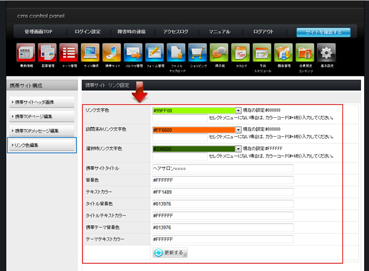Viewport: 369px width, 271px height.
Task: Open the 会員限定コンテンツ lock folder icon
Action: [305, 53]
